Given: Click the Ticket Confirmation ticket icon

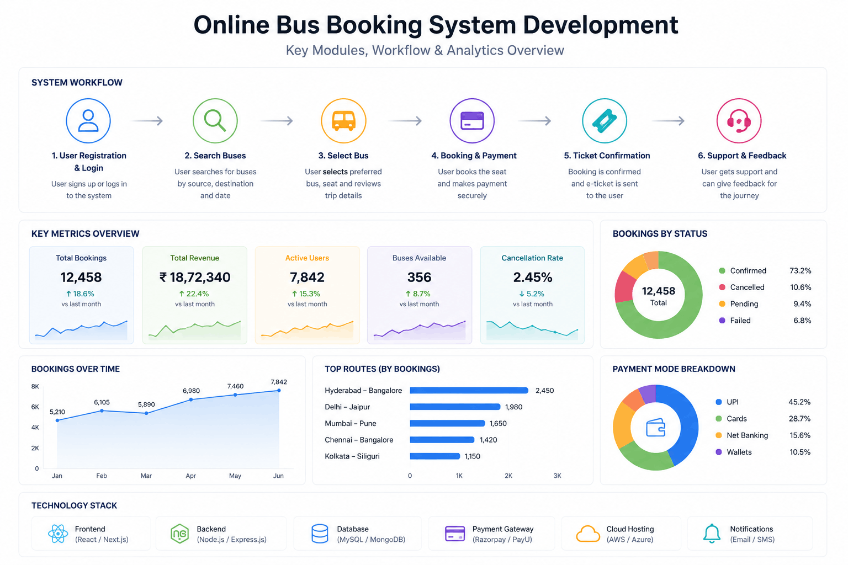Looking at the screenshot, I should pos(605,121).
